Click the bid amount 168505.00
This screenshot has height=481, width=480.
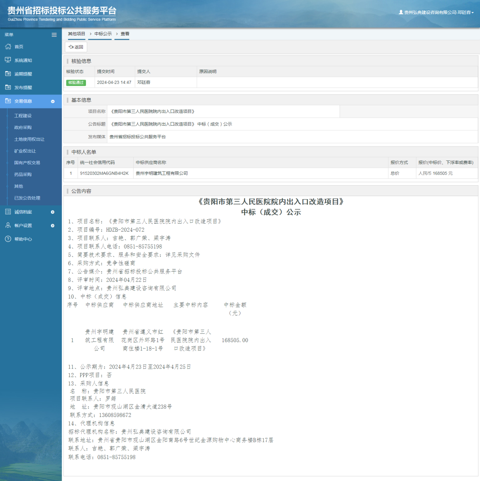(x=235, y=341)
